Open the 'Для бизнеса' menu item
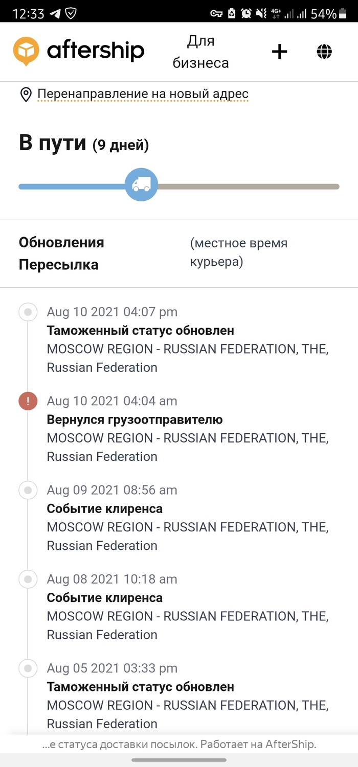Image resolution: width=358 pixels, height=767 pixels. point(200,52)
